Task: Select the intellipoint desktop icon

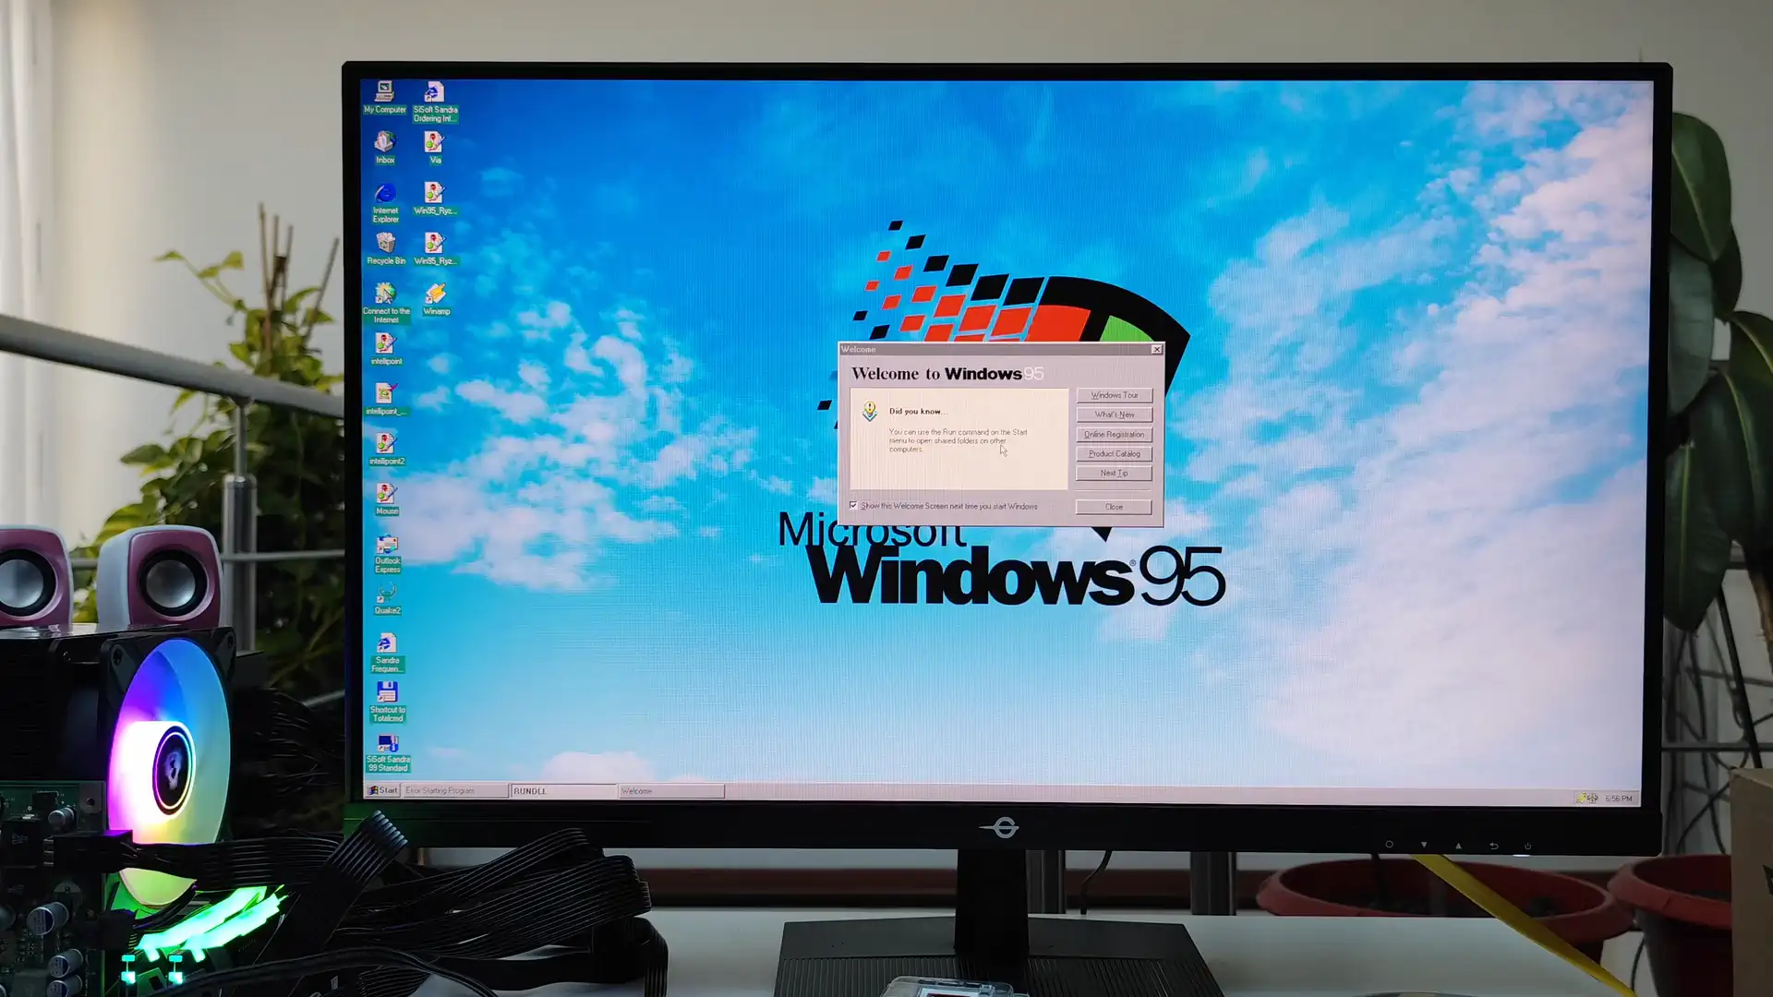Action: [386, 349]
